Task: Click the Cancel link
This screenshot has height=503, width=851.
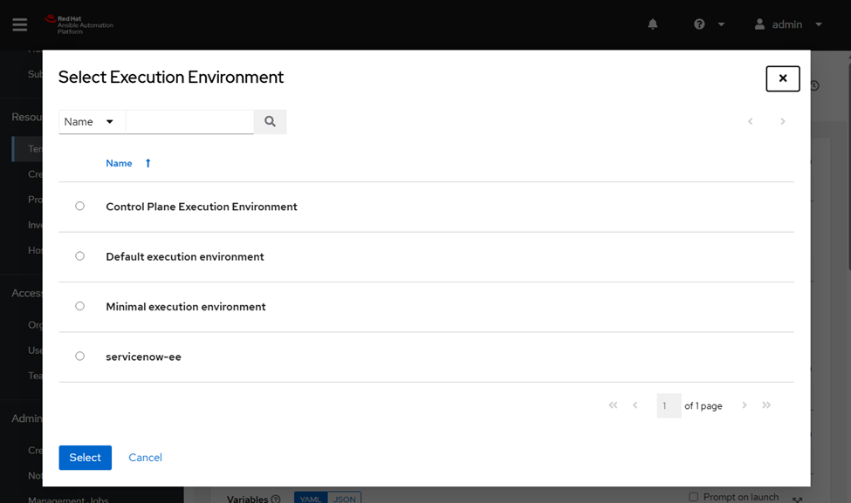Action: point(145,457)
